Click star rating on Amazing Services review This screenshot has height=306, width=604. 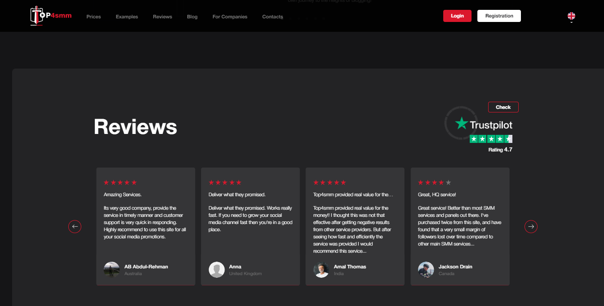120,182
